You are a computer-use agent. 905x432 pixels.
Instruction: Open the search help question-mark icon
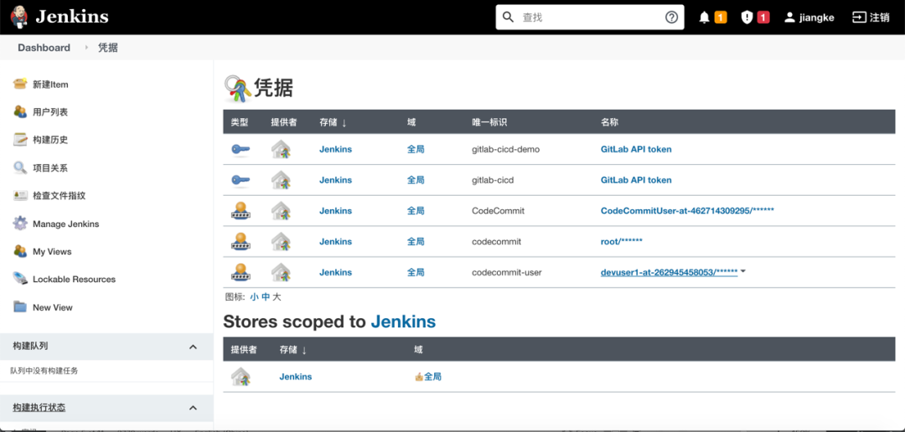point(671,18)
